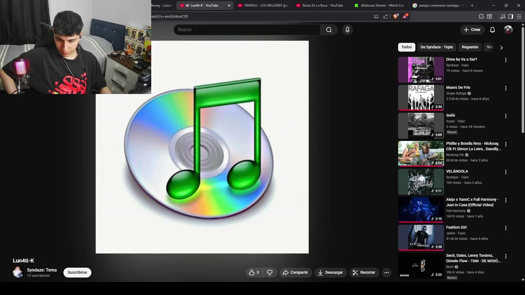The height and width of the screenshot is (295, 525).
Task: Open the Brave wallet icon
Action: click(x=489, y=16)
